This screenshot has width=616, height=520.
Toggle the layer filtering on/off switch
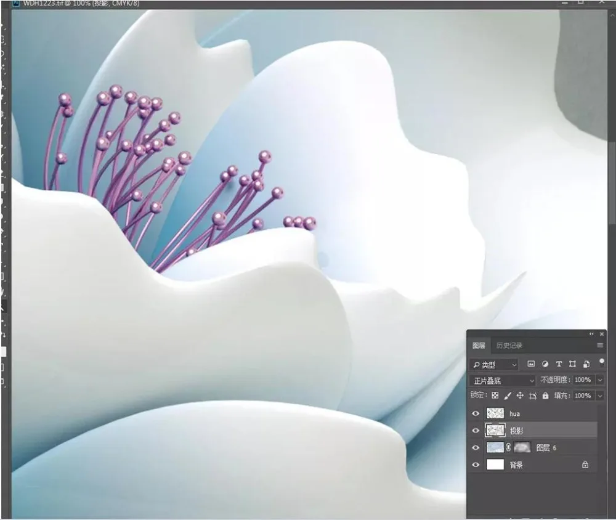coord(601,363)
